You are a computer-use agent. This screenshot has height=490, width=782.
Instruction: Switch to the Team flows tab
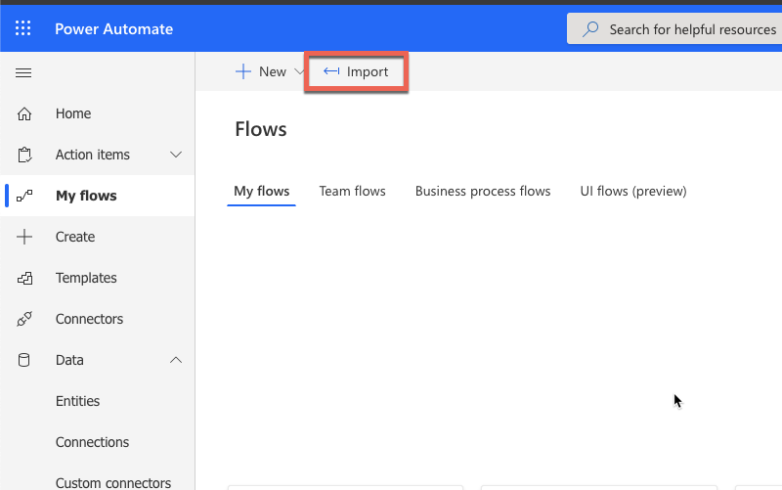pyautogui.click(x=352, y=191)
